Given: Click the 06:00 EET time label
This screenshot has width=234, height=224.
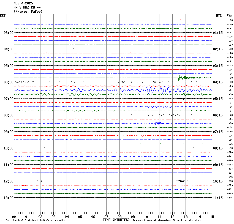Looking at the screenshot, I should pos(8,82).
